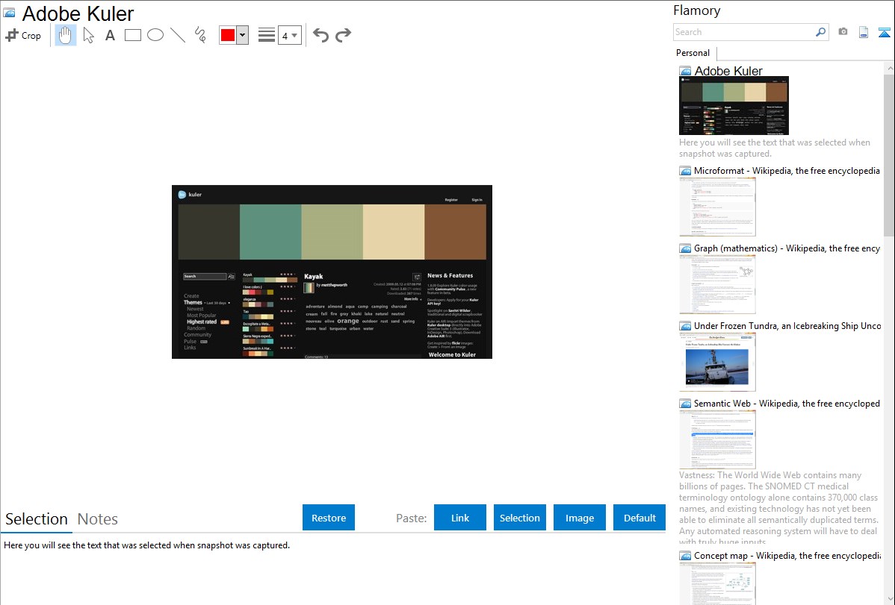The height and width of the screenshot is (605, 895).
Task: Click the camera capture icon
Action: click(843, 32)
